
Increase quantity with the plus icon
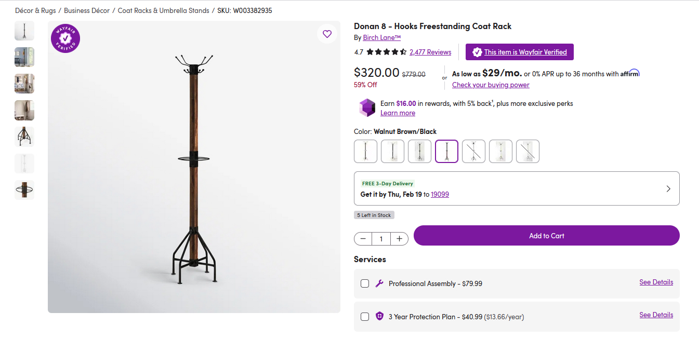[x=399, y=239]
